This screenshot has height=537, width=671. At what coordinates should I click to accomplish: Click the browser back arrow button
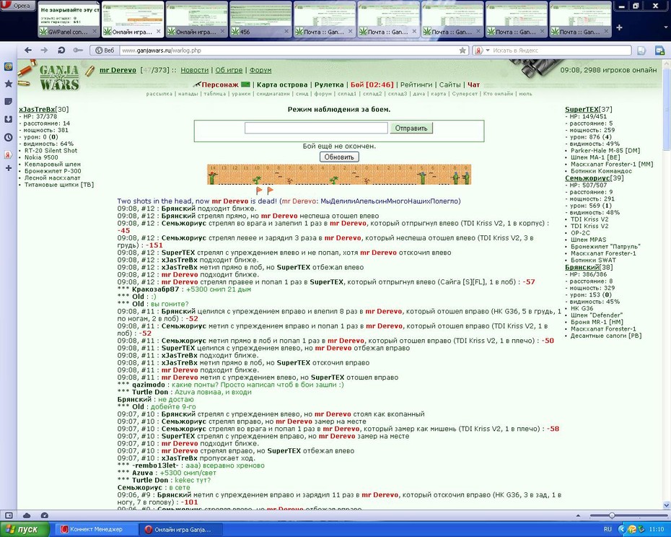(x=28, y=50)
